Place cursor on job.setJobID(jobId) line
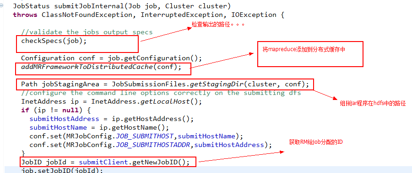Screen dimensions: 412x173 click(60, 170)
